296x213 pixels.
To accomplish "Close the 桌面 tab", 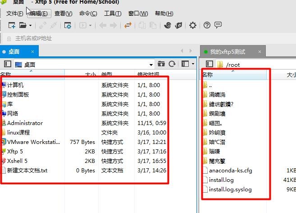I will (32, 51).
